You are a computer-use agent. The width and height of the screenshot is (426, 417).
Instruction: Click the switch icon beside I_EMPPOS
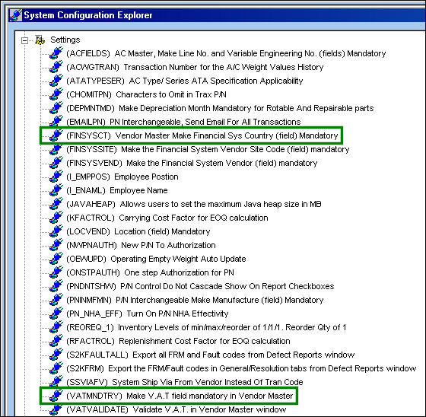[x=56, y=177]
